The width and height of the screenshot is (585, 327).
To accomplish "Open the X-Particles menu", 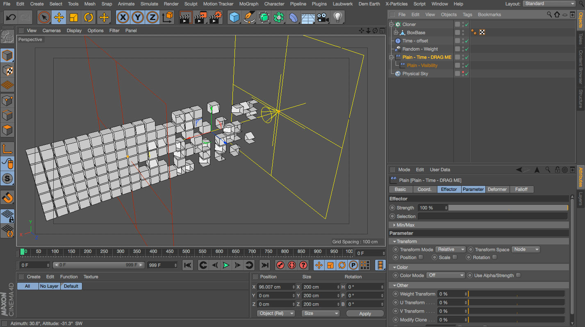I will click(396, 4).
